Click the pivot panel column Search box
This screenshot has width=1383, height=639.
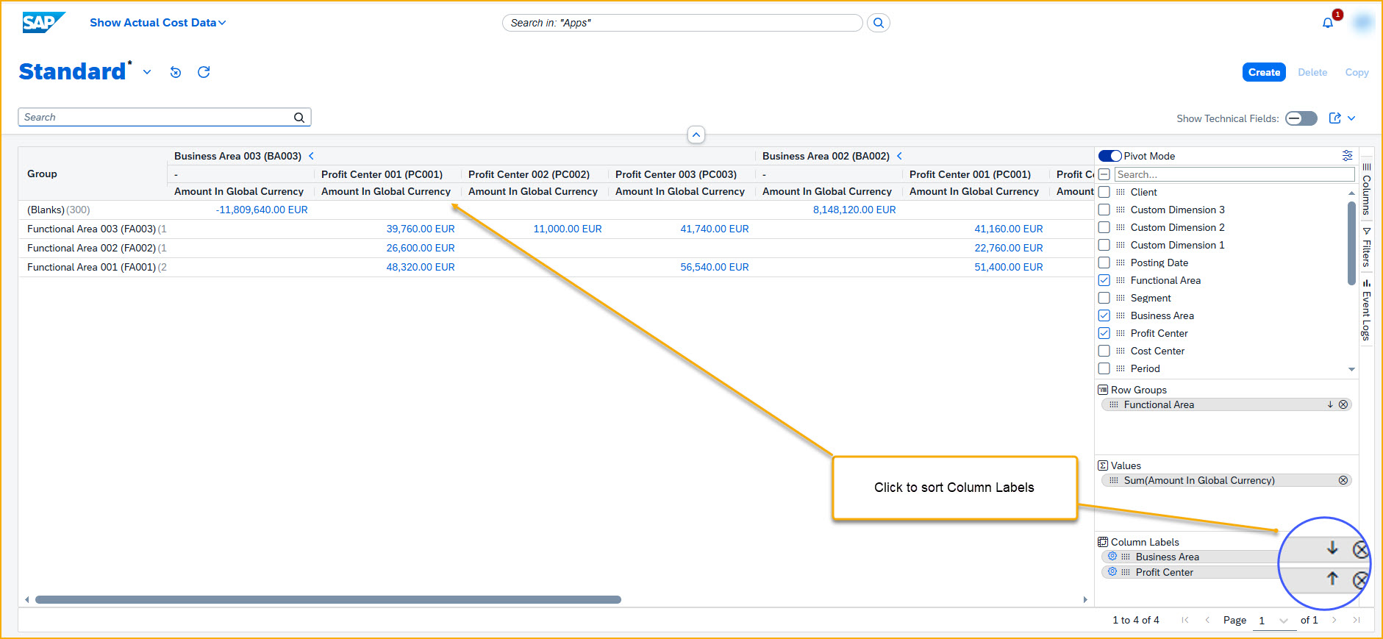click(x=1234, y=174)
